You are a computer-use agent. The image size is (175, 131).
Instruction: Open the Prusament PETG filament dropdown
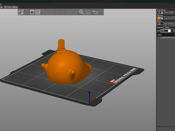coord(166,18)
